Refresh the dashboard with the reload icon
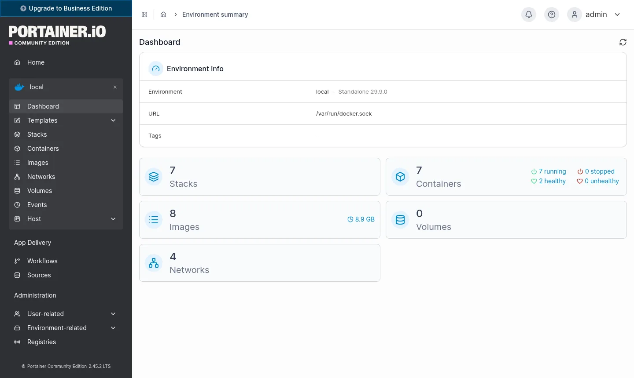Screen dimensions: 634x378 pyautogui.click(x=623, y=42)
